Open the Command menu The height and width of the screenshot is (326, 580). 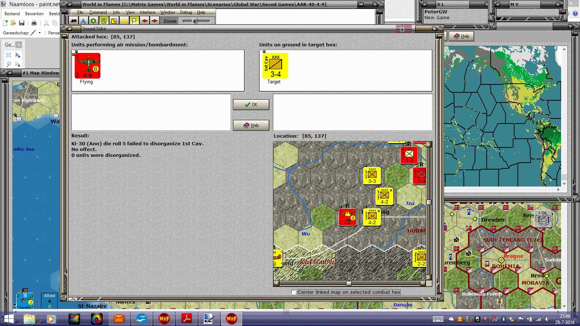[x=98, y=12]
